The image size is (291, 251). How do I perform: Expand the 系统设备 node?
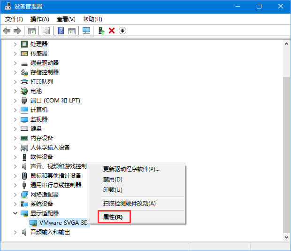click(x=15, y=204)
